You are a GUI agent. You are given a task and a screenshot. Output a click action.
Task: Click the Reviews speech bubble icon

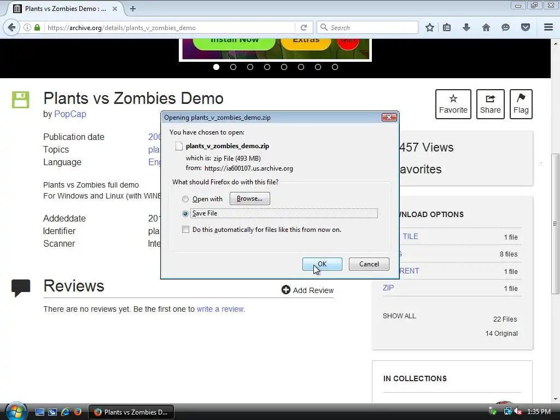coord(21,288)
